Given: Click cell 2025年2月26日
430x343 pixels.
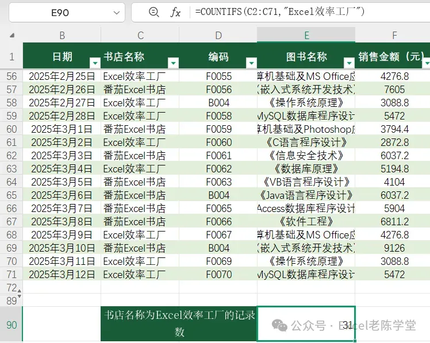Looking at the screenshot, I should 62,90.
